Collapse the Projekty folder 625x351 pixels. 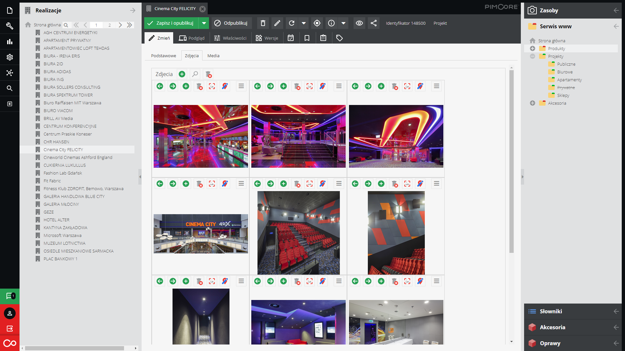(533, 56)
